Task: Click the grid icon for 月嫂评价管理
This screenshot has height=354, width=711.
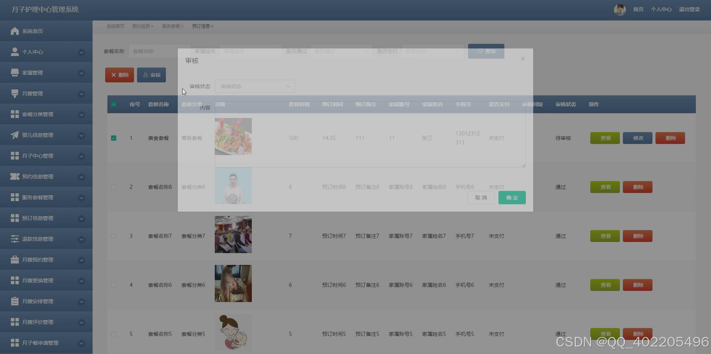Action: point(15,321)
